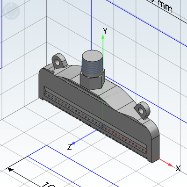Pick the threaded cylinder on the fitting

click(93, 67)
